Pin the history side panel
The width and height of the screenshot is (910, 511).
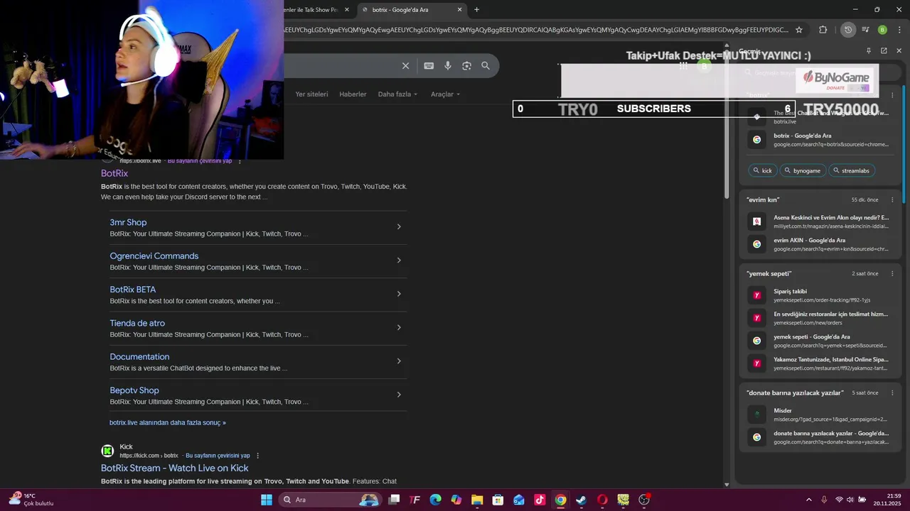868,51
